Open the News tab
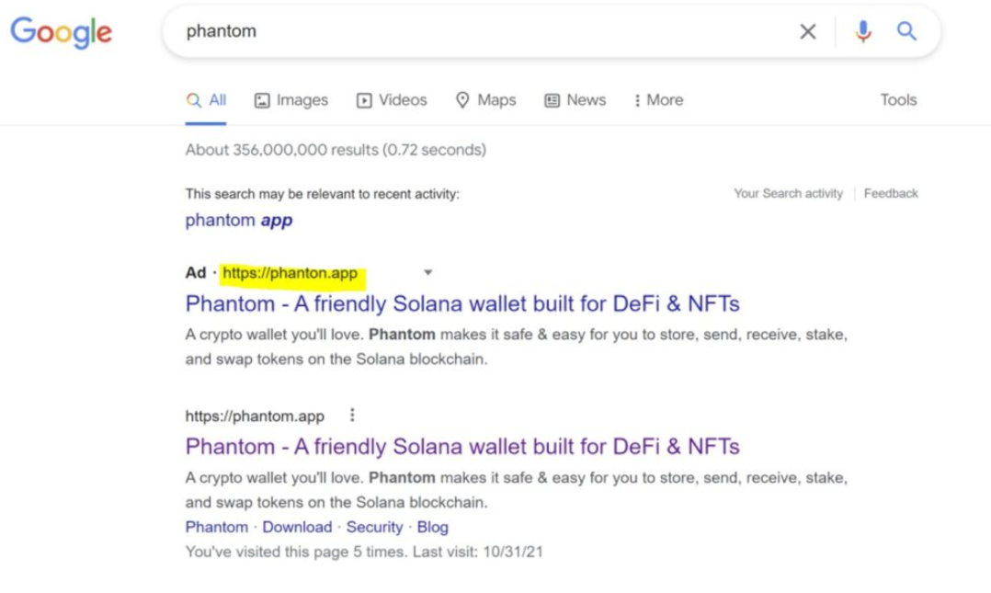This screenshot has width=991, height=593. (x=575, y=100)
